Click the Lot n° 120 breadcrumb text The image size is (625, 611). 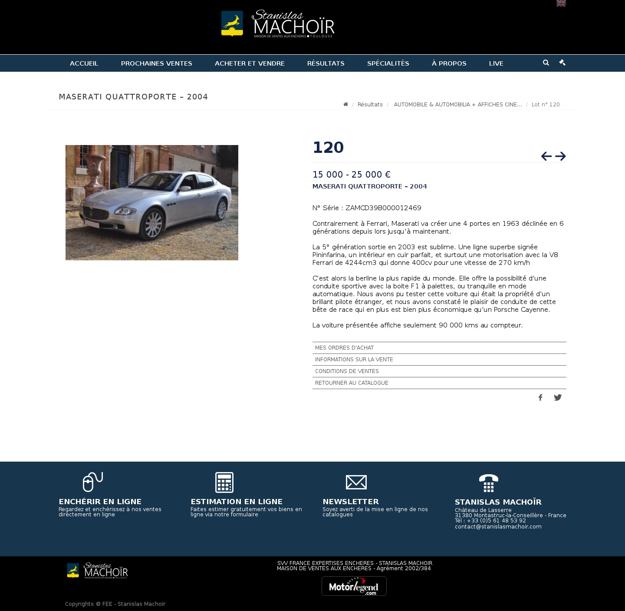546,105
